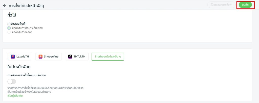Screen dimensions: 259x103
Task: Click the back arrow icon
Action: tap(5, 5)
